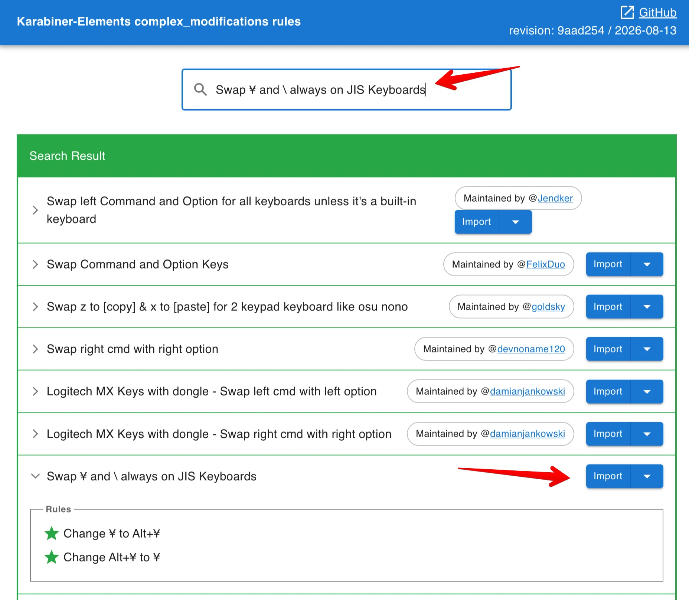The height and width of the screenshot is (600, 689).
Task: Click 'Swap z to [copy] & x to [paste]' title
Action: pos(227,307)
